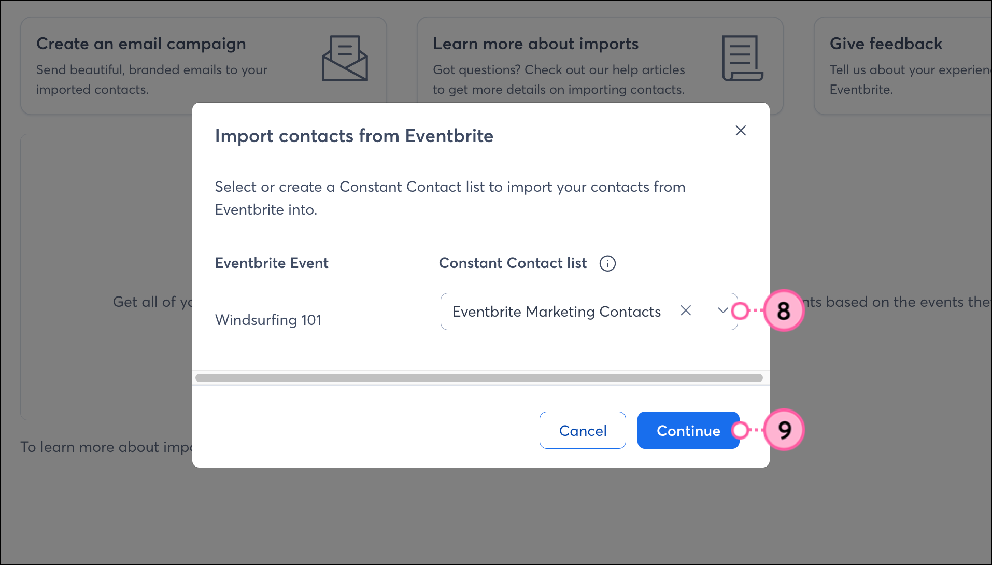The image size is (992, 565).
Task: Click the dialog title Import contacts from Eventbrite
Action: (x=354, y=136)
